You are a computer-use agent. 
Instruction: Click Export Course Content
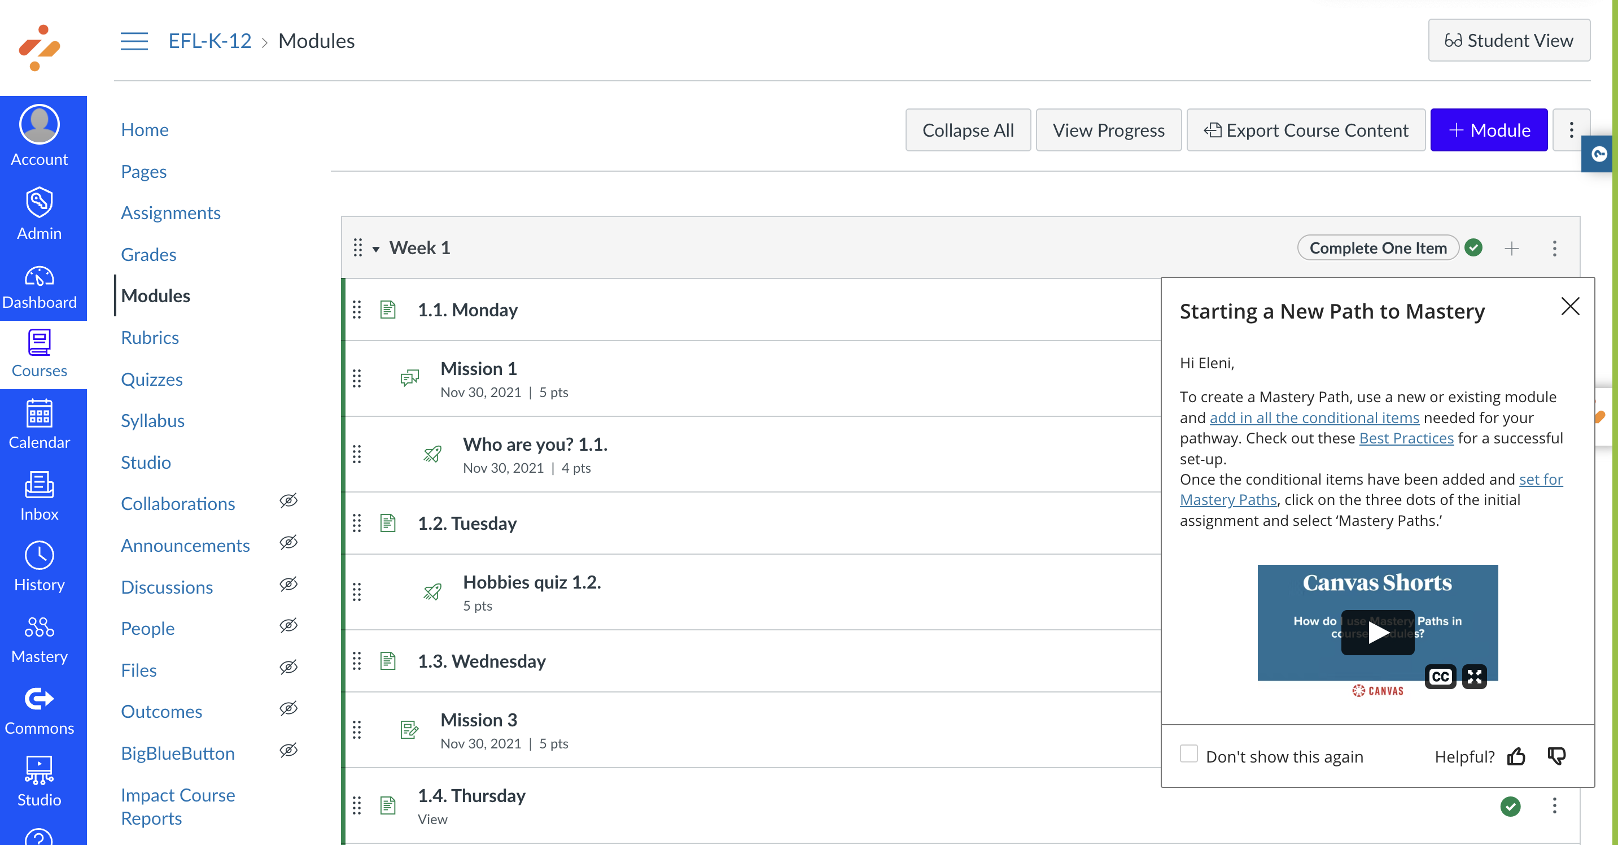(1305, 130)
